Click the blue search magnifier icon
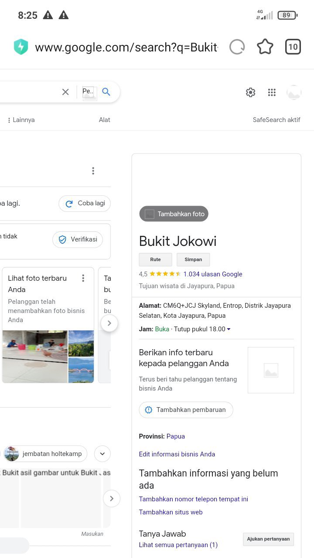 tap(106, 92)
